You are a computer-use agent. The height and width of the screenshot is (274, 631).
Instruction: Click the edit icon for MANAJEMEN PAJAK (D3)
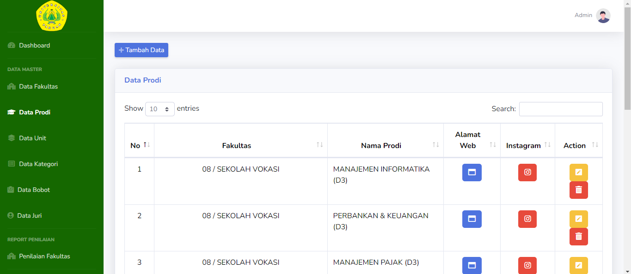coord(578,265)
